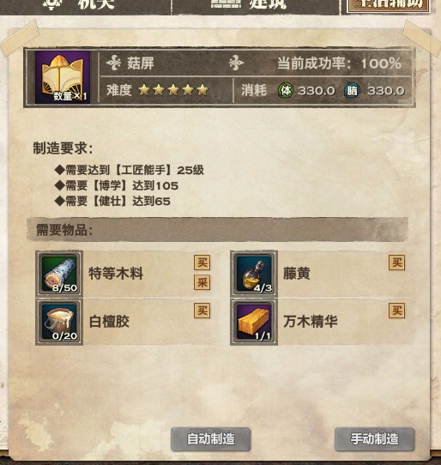Select the 白檀胶 bucket icon
Viewport: 441px width, 465px height.
pos(59,322)
